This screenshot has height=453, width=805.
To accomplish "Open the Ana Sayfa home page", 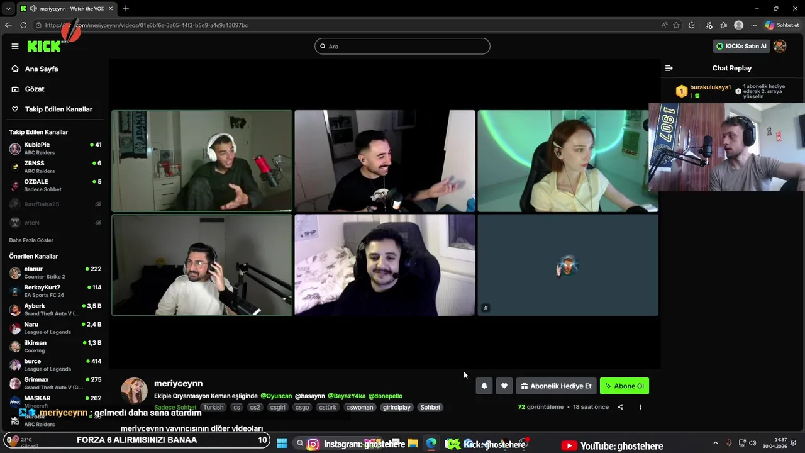I will click(42, 69).
